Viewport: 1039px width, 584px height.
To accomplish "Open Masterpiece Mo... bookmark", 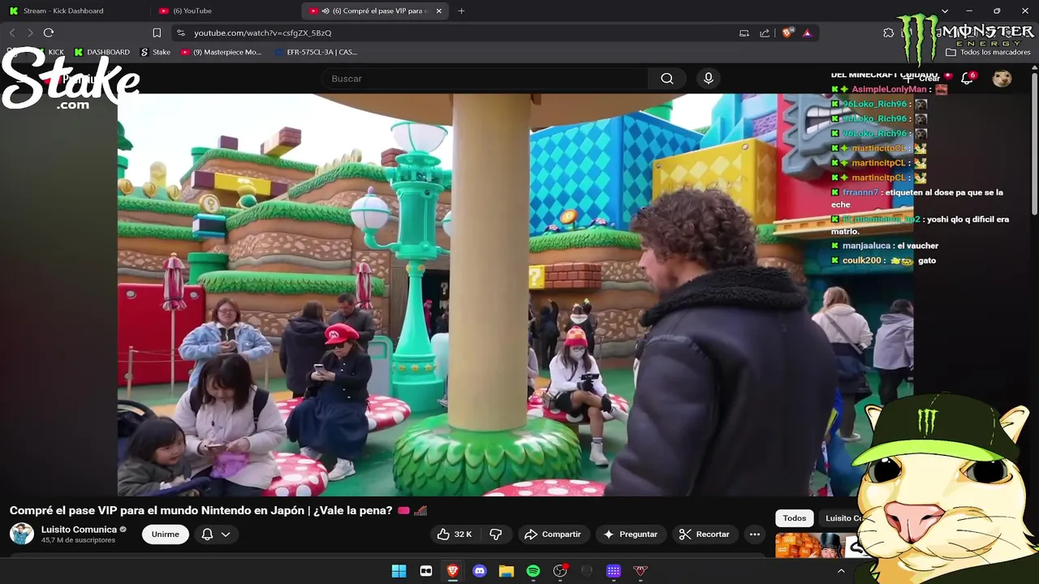I will (221, 52).
